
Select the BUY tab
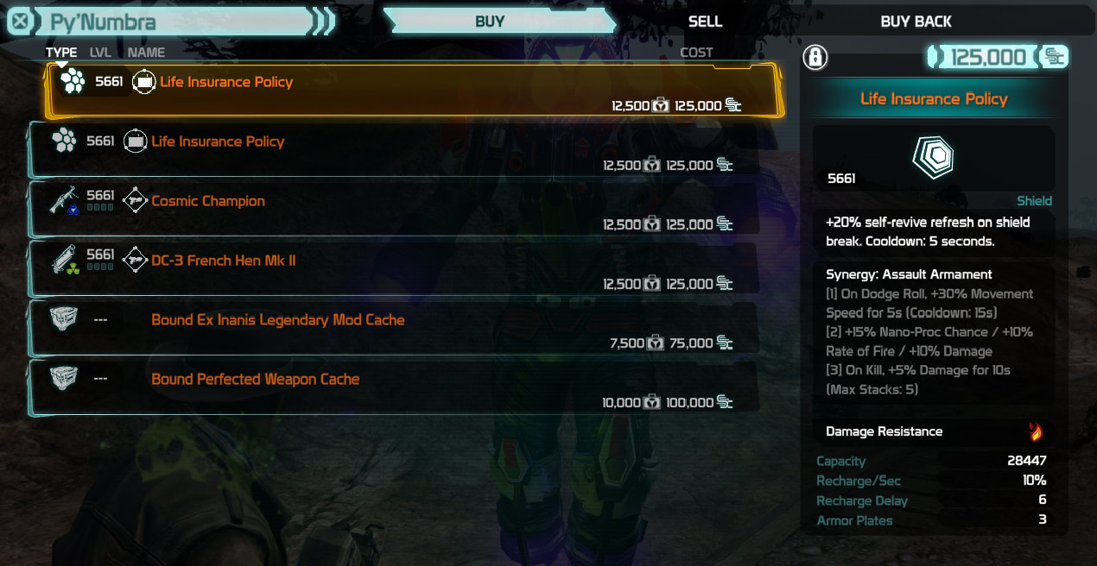(x=490, y=22)
